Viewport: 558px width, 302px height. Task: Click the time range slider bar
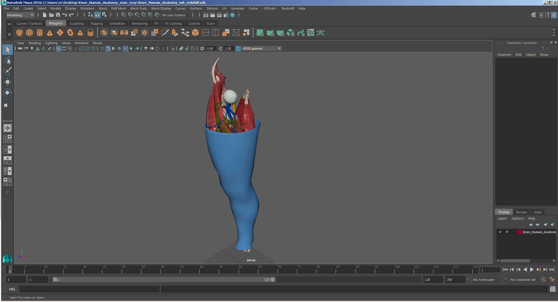tap(164, 280)
